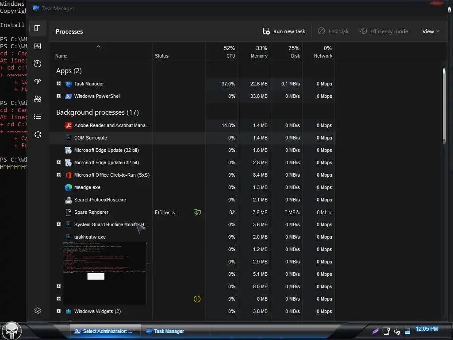Click the Apps (2) group heading
The height and width of the screenshot is (340, 453).
point(69,71)
